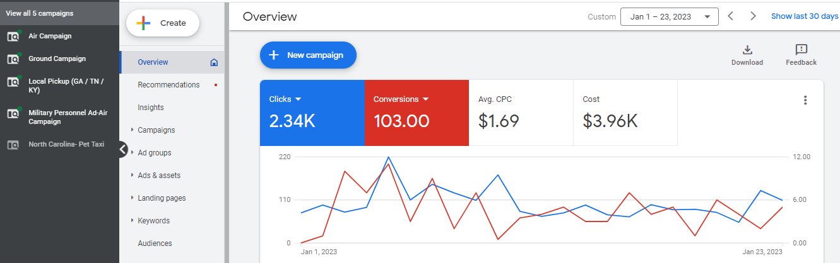Screen dimensions: 840x263
Task: Click the New campaign button
Action: [x=308, y=55]
